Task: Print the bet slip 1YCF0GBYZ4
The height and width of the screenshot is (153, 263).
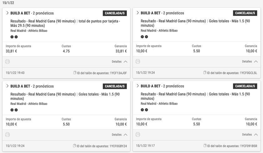Action: tap(8, 135)
